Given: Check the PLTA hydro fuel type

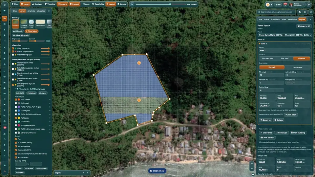Looking at the screenshot, I should coord(16,111).
